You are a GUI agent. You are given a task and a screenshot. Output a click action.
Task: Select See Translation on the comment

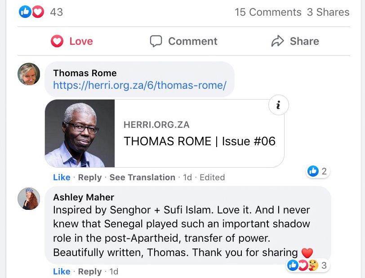142,177
